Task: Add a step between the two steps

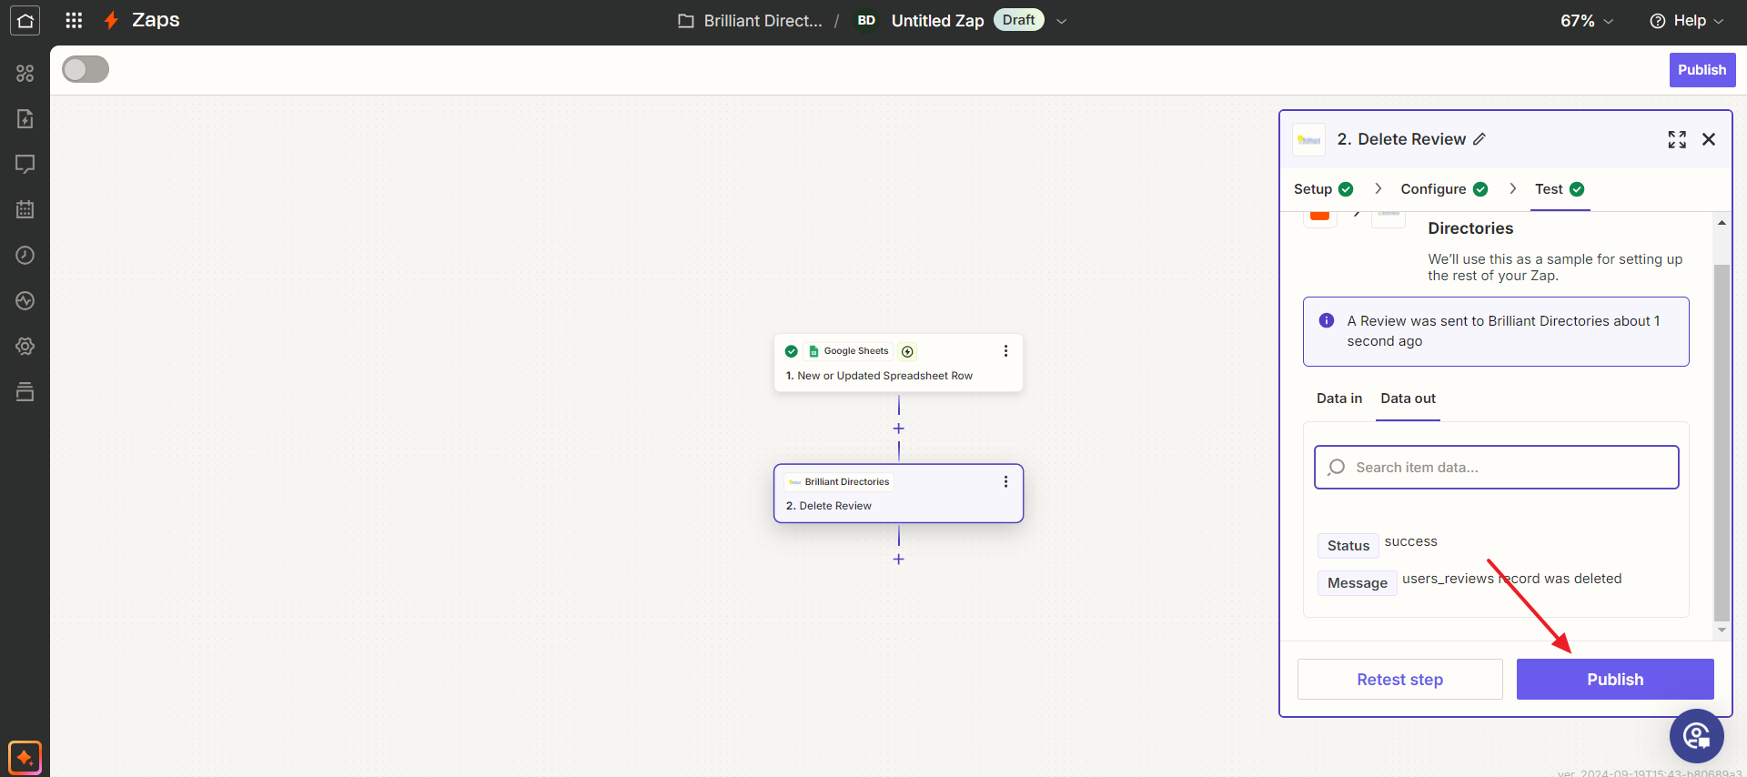Action: click(x=898, y=429)
